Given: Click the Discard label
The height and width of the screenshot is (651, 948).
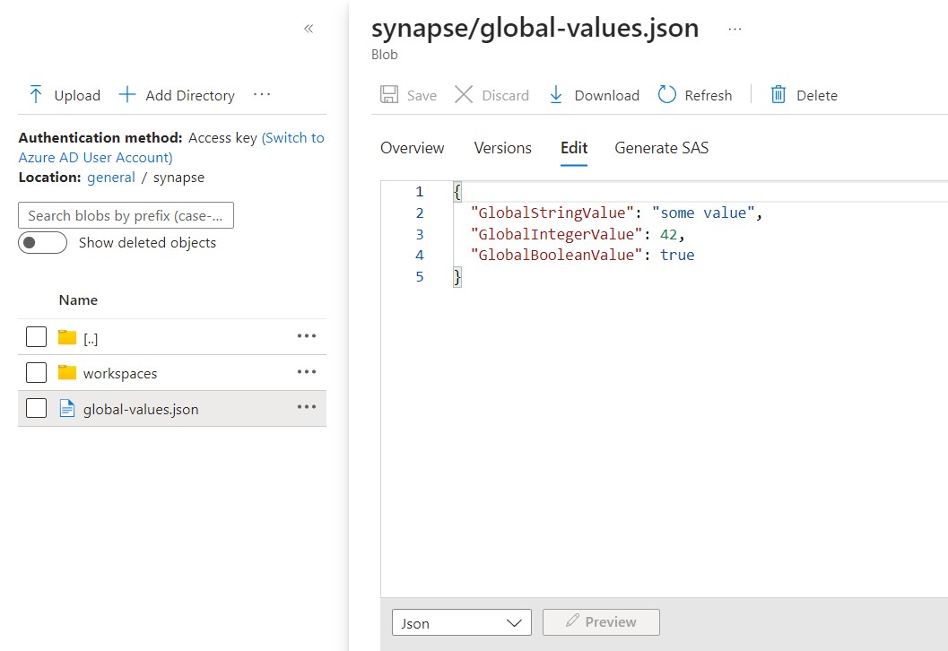Looking at the screenshot, I should (505, 96).
